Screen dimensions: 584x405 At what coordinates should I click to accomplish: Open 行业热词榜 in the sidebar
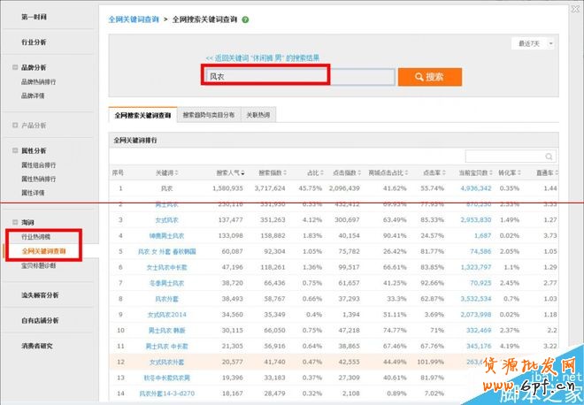click(x=37, y=237)
